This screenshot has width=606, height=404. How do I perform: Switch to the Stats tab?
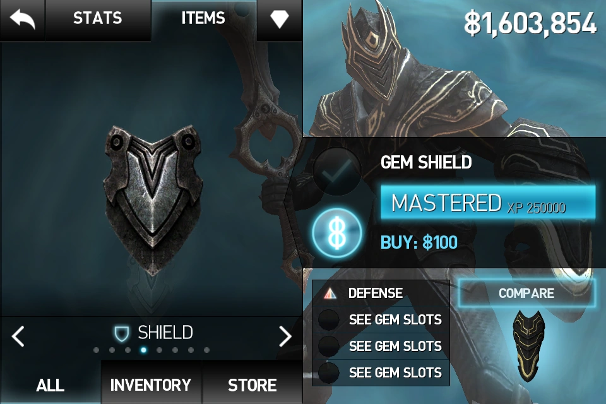(x=98, y=18)
